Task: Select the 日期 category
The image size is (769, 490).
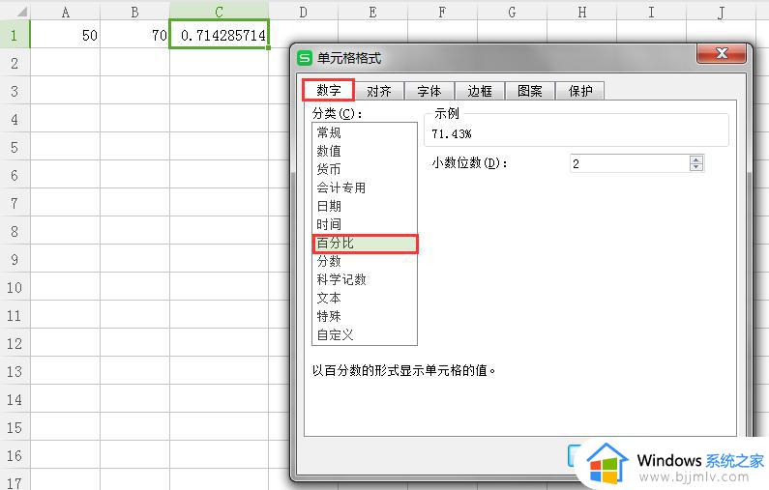Action: pos(365,206)
